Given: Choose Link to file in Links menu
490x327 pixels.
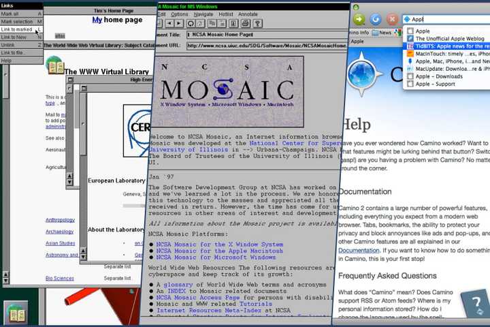Looking at the screenshot, I should (22, 53).
